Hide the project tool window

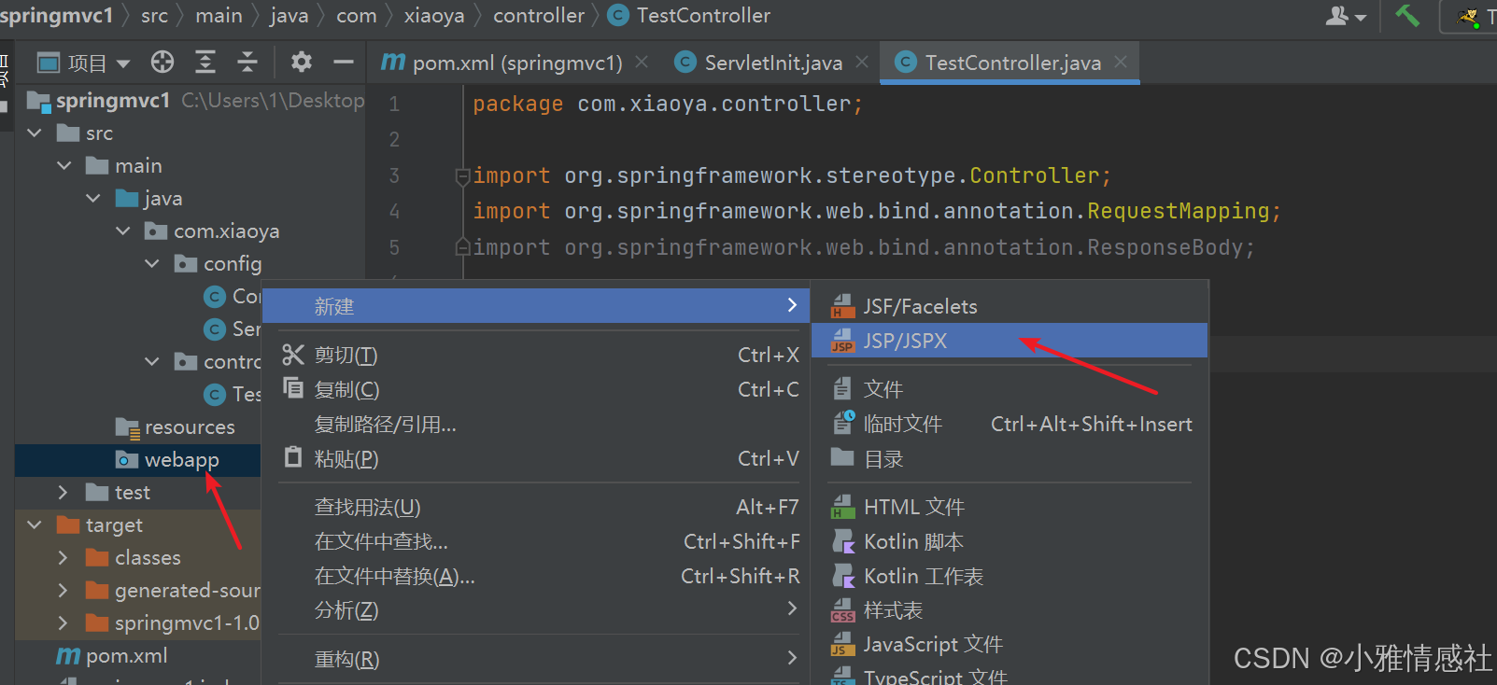pyautogui.click(x=344, y=63)
